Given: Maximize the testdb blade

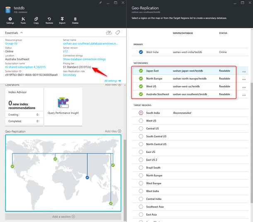Looking at the screenshot, I should 116,2.
